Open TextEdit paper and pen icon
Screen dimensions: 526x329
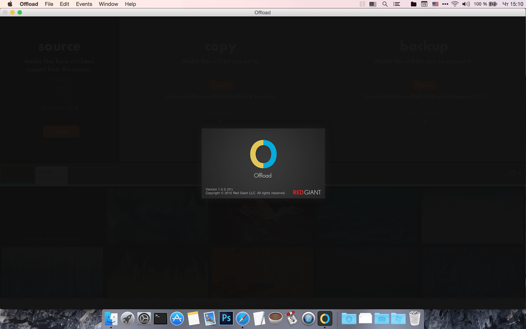(259, 318)
